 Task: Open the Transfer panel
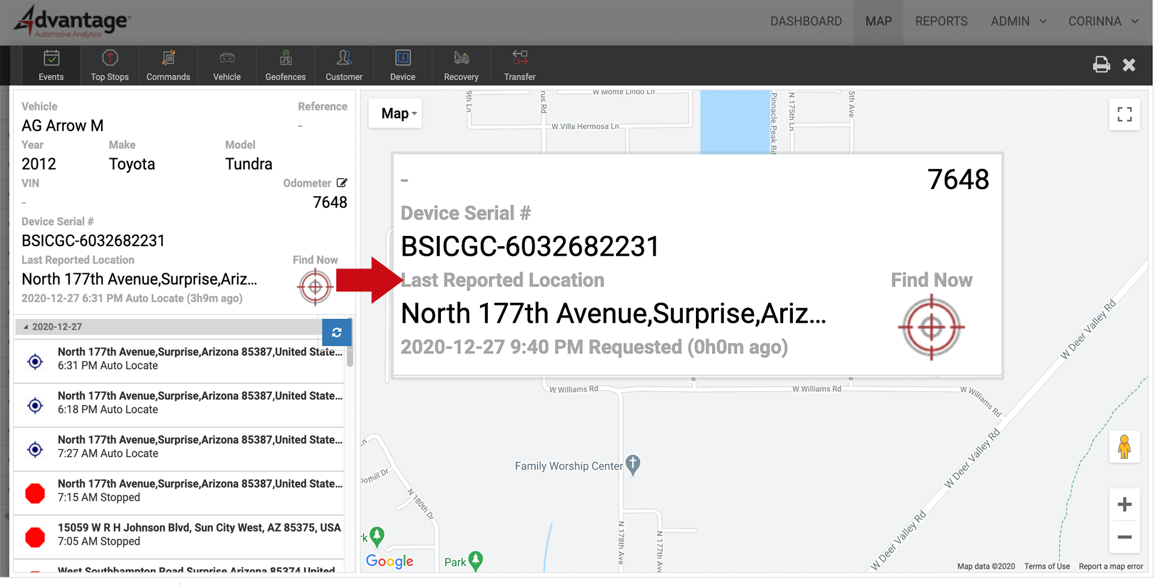pyautogui.click(x=519, y=65)
